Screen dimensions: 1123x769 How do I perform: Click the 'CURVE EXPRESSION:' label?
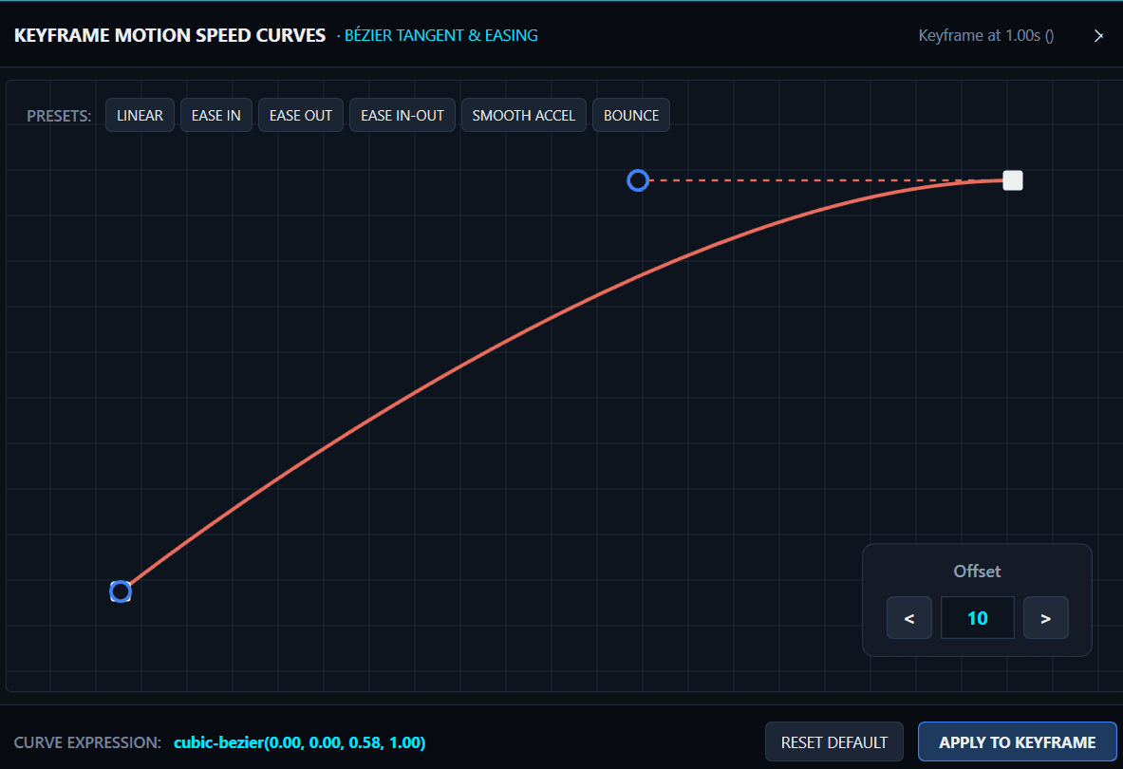point(87,742)
